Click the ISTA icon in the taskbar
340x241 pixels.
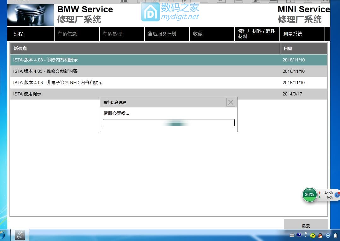[19, 235]
